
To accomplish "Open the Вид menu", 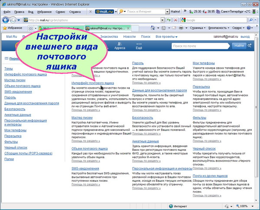I will tap(31, 12).
